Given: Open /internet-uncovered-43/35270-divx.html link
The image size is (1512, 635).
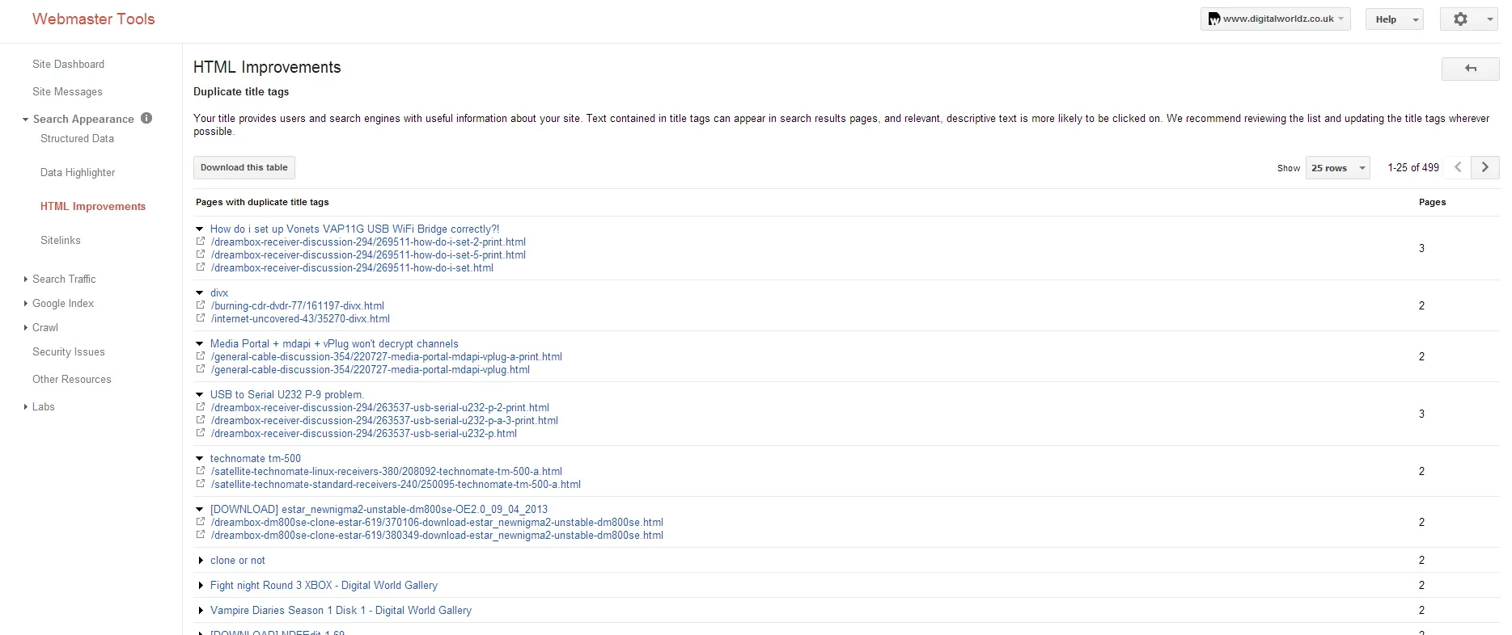Looking at the screenshot, I should [300, 318].
